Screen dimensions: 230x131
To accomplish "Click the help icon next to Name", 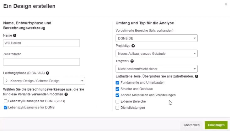I will click(x=14, y=36).
